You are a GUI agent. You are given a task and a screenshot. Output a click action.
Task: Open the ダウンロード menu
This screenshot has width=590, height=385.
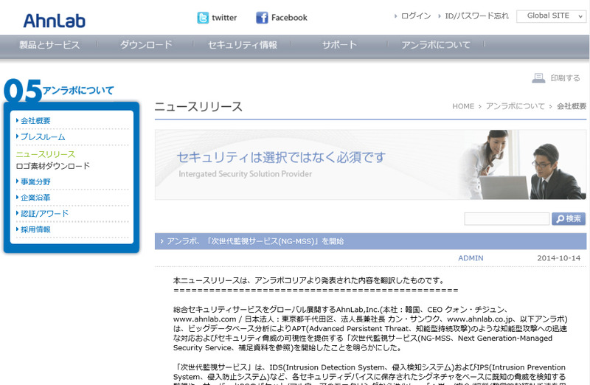click(146, 45)
